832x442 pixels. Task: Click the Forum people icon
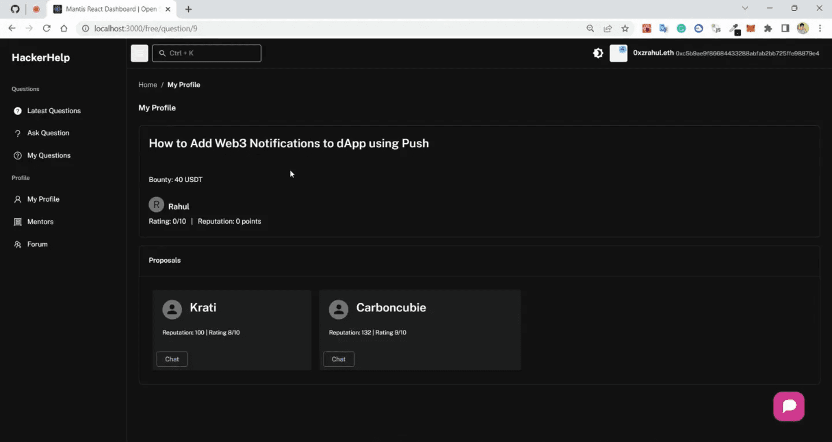[x=18, y=244]
